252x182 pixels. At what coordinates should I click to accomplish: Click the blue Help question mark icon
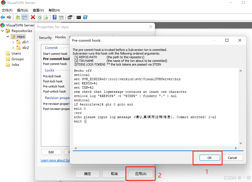tap(54, 17)
